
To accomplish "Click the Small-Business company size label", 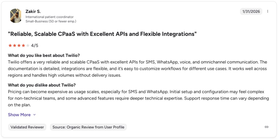I will pyautogui.click(x=51, y=21).
